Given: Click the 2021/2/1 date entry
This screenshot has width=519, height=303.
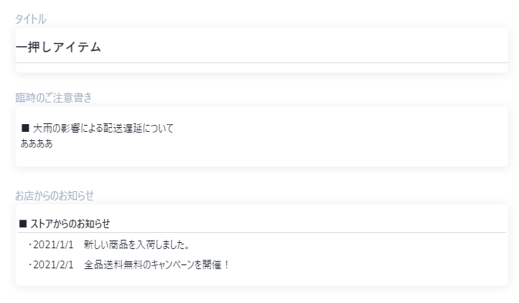Looking at the screenshot, I should [x=53, y=264].
